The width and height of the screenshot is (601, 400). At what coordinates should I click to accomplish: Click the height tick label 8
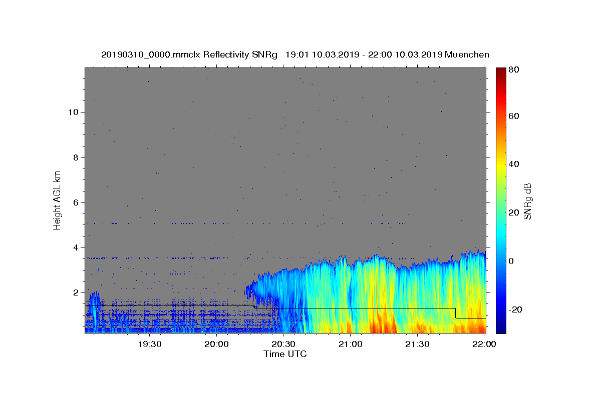(x=76, y=157)
